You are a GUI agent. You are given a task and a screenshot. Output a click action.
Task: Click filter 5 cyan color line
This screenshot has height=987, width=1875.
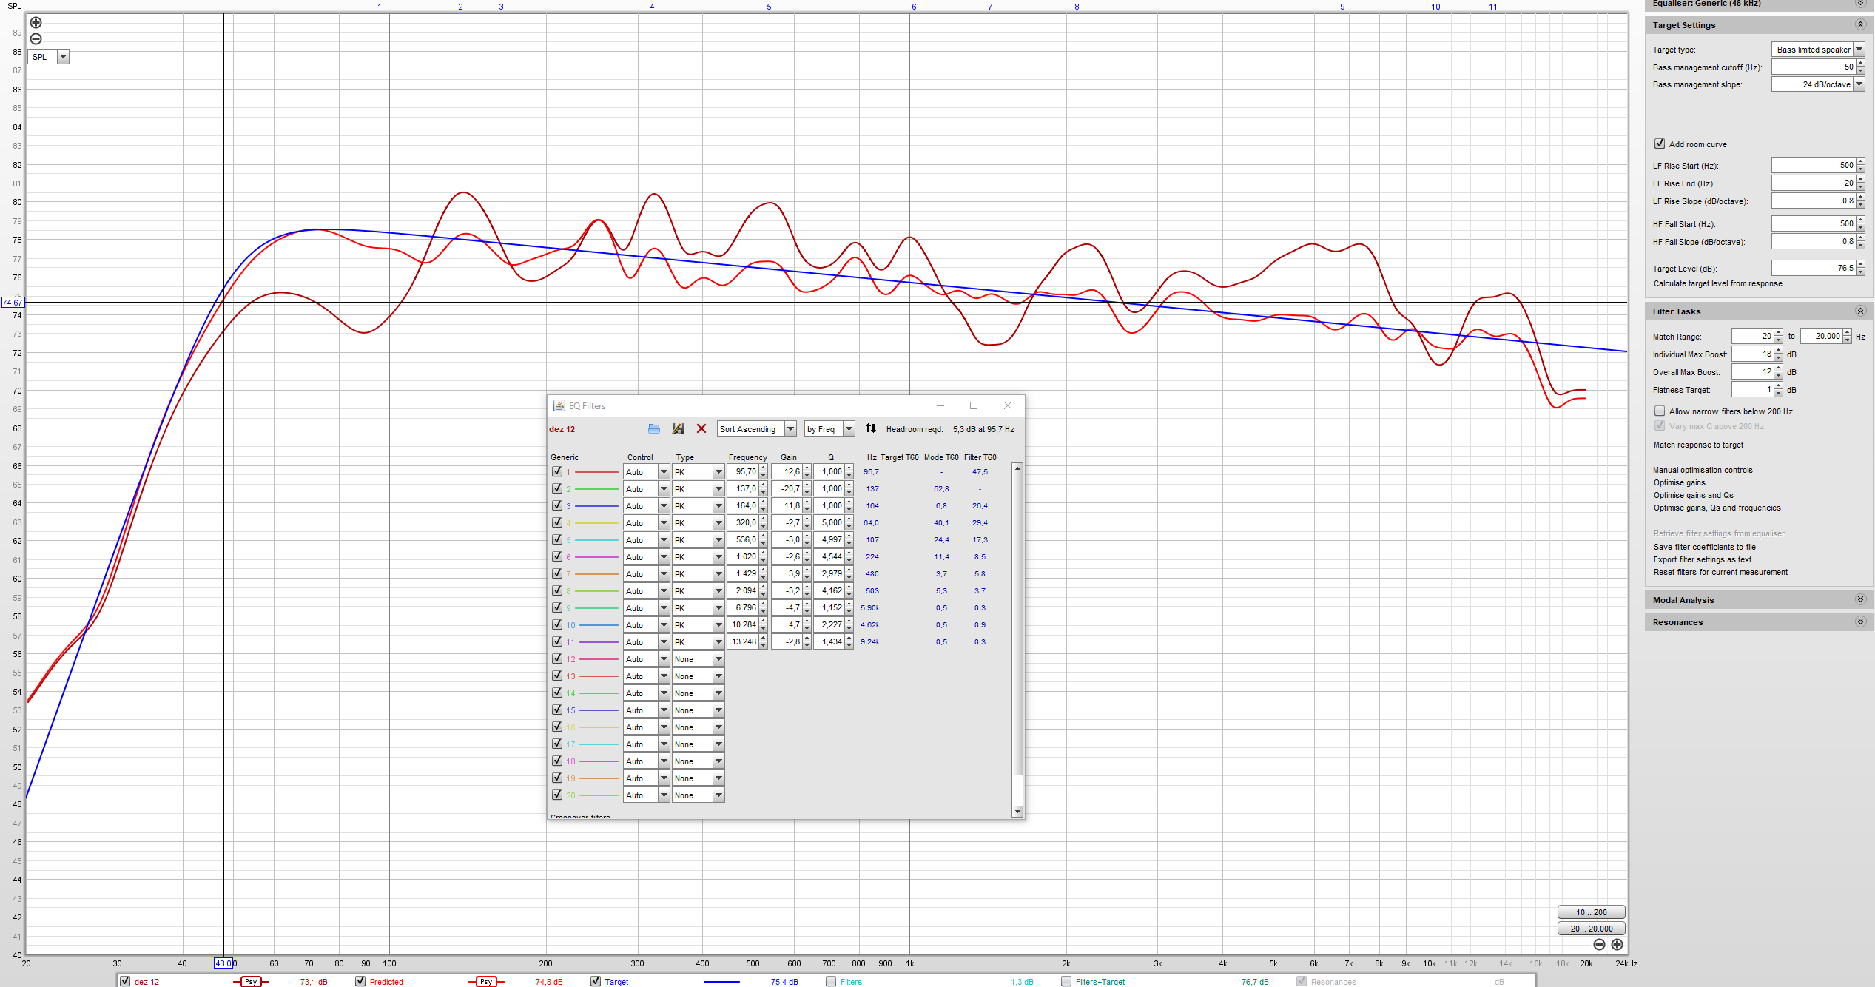point(596,540)
